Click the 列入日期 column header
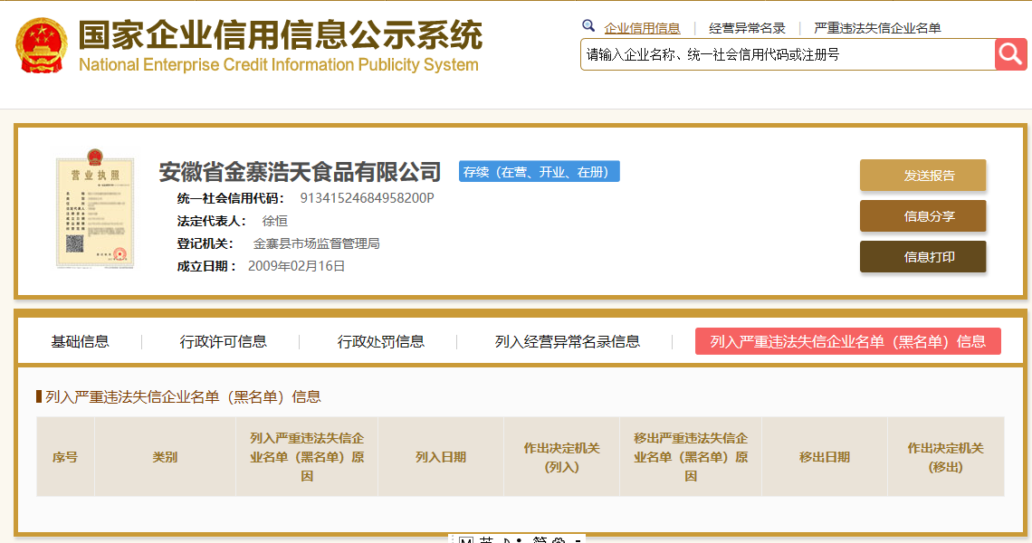 441,457
